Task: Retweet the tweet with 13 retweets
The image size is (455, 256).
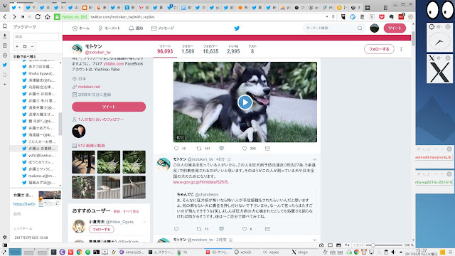Action: (x=199, y=229)
